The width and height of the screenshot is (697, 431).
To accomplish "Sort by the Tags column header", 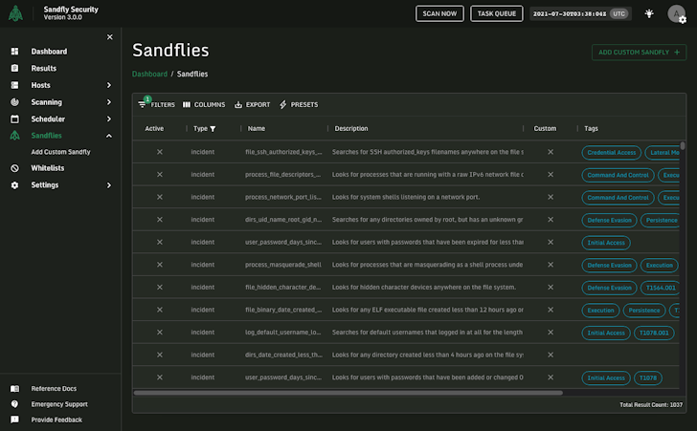I will (592, 129).
